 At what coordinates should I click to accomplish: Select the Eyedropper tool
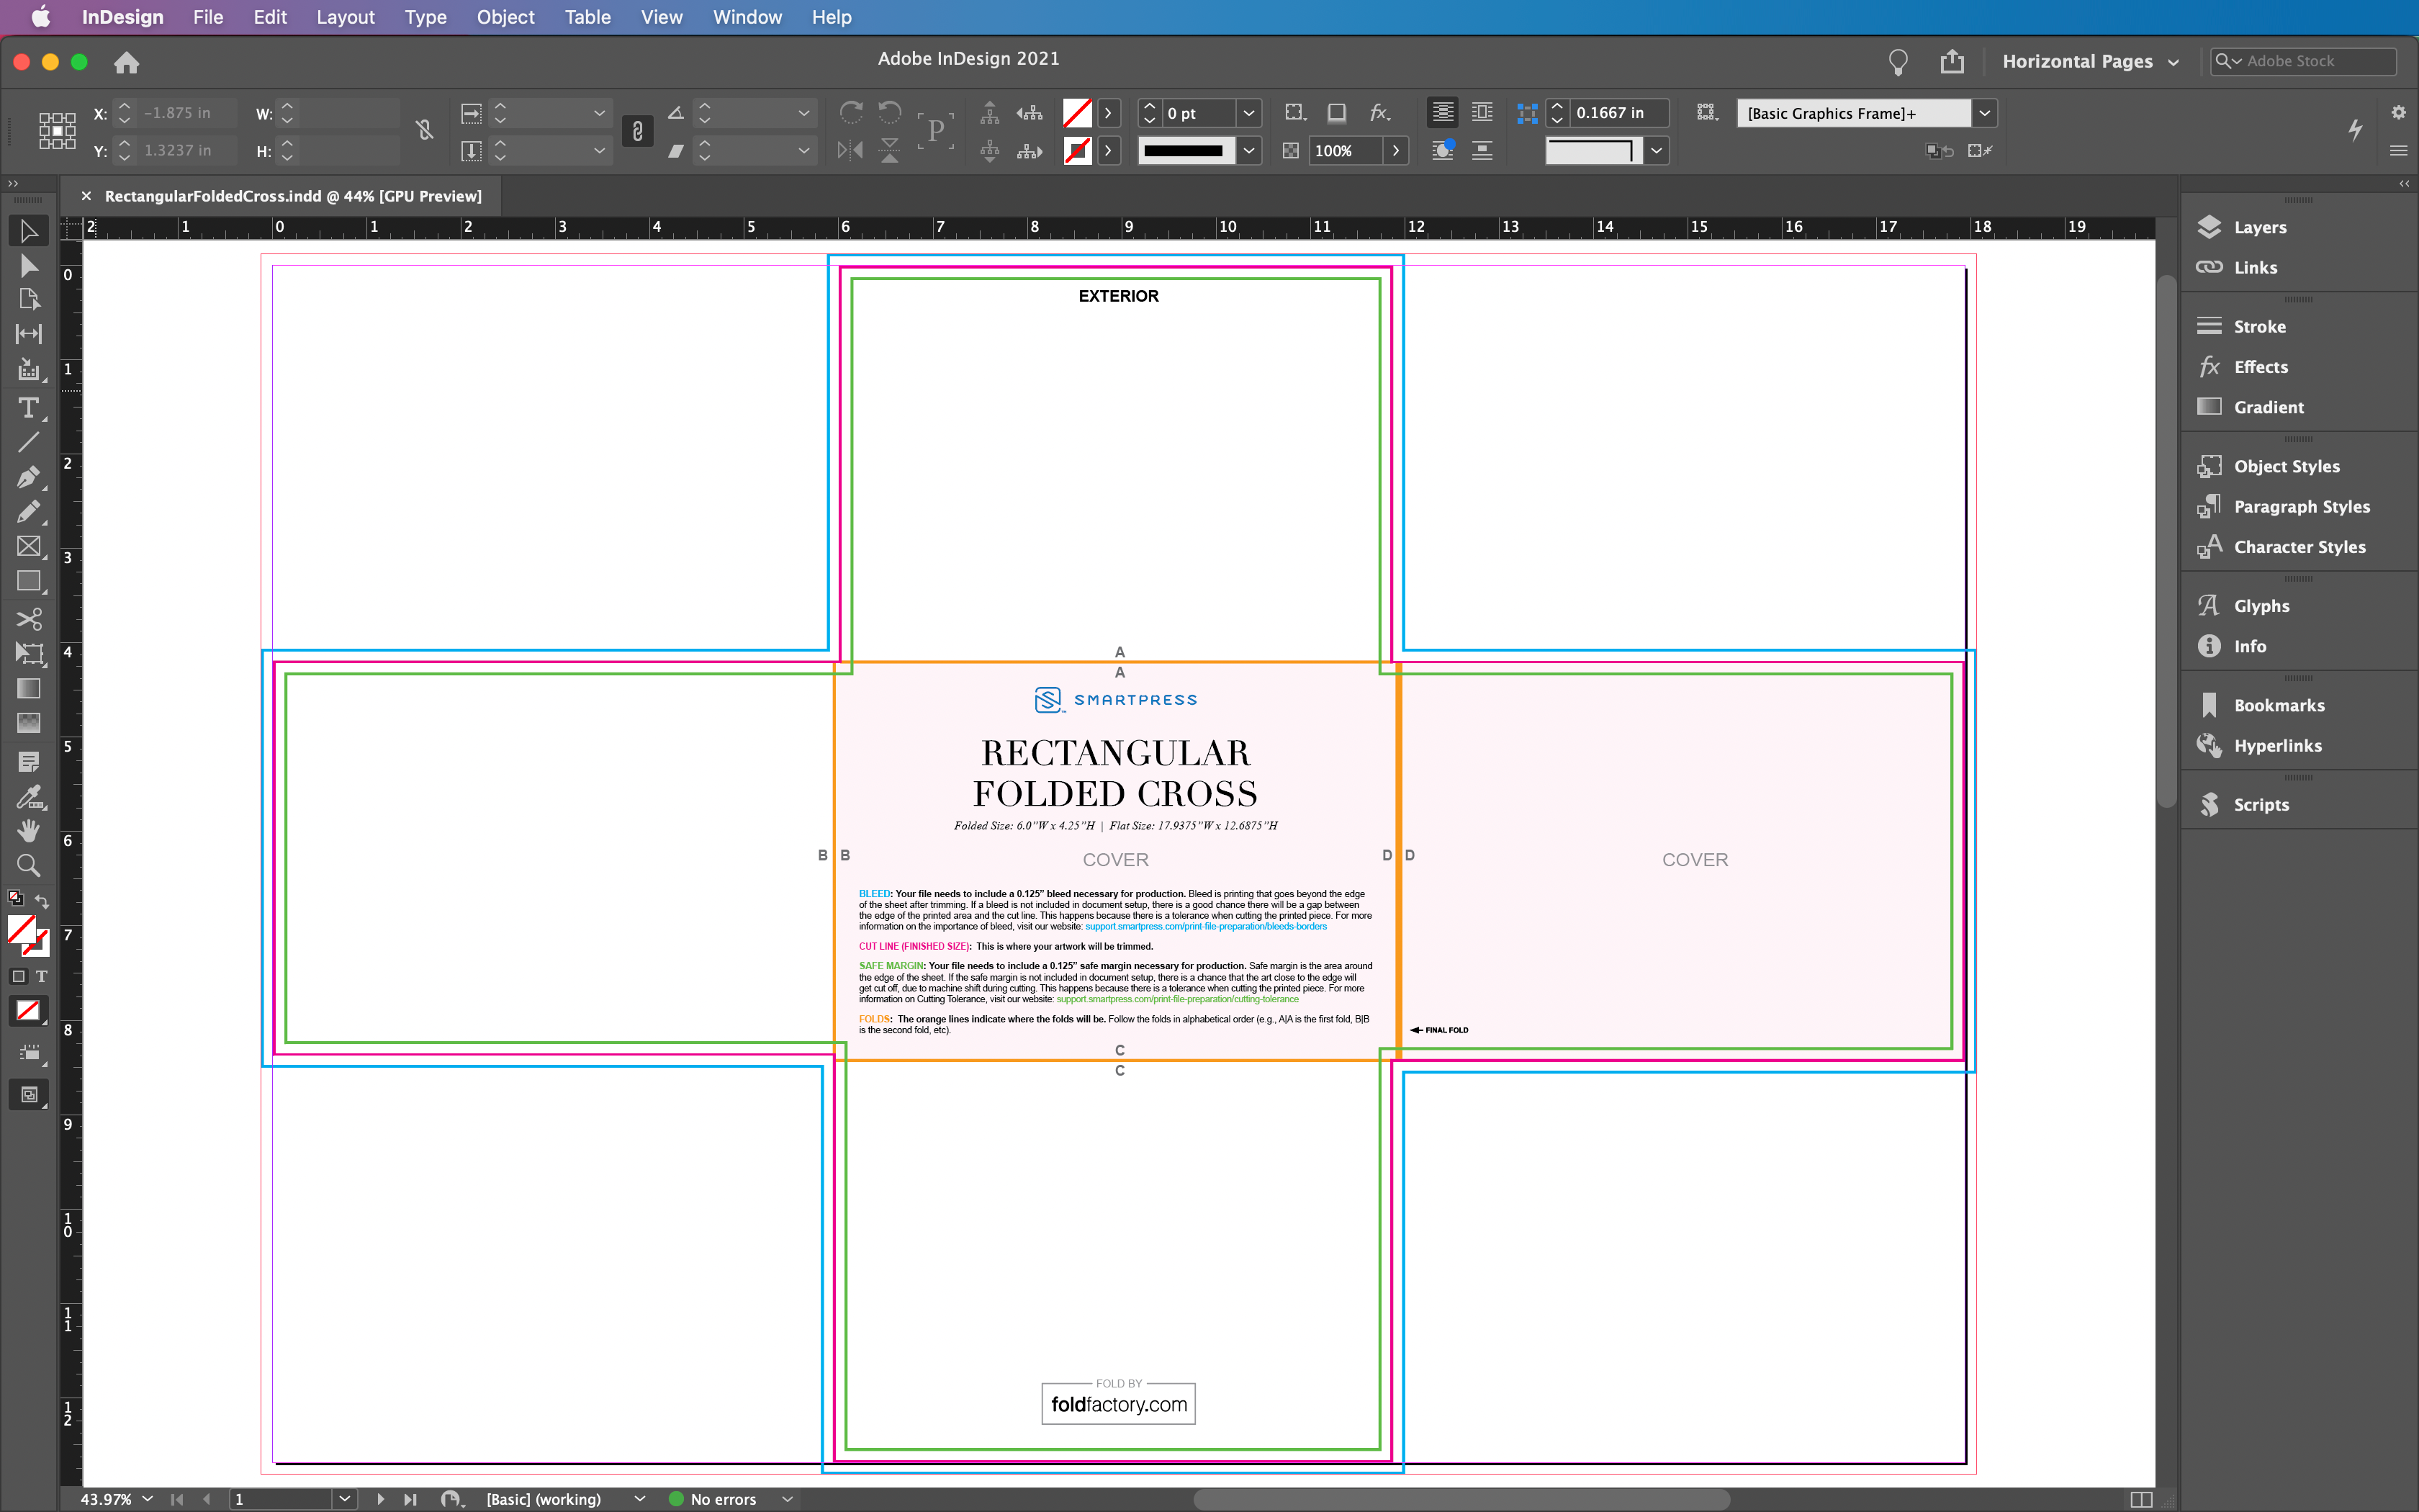(x=28, y=797)
